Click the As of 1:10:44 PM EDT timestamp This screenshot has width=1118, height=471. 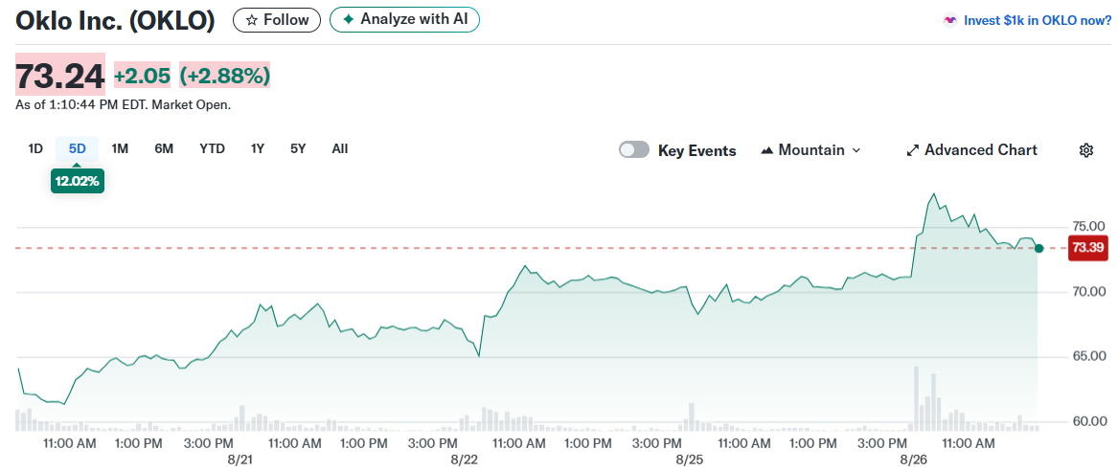123,104
